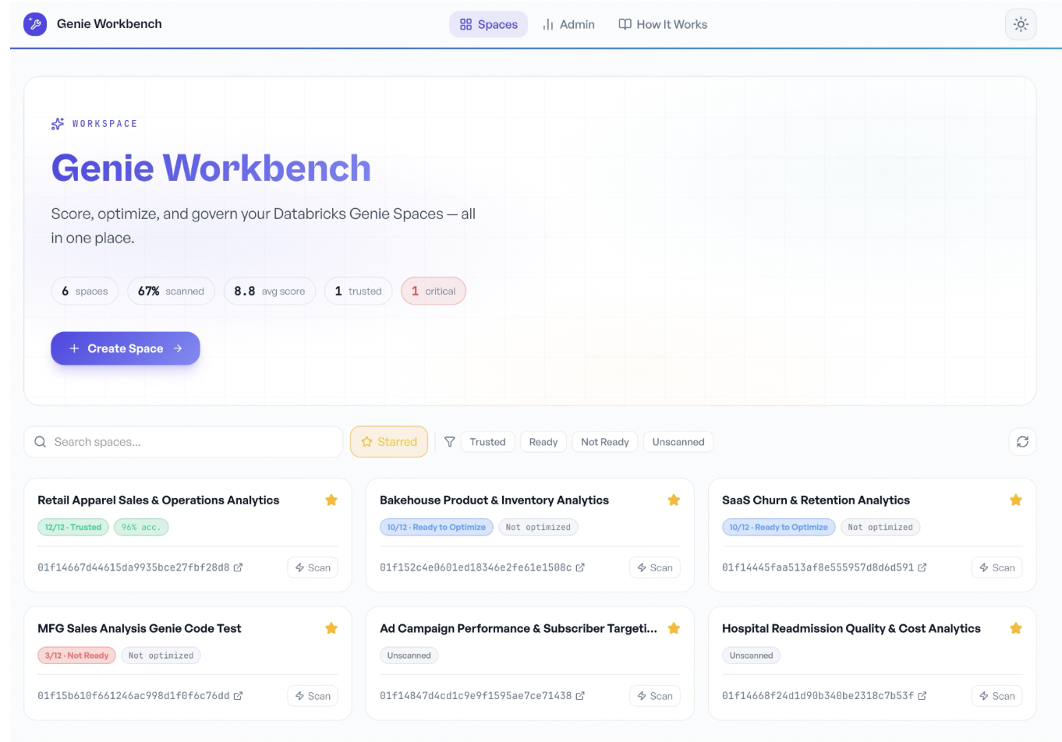This screenshot has height=742, width=1062.
Task: Click the 1 trusted stat pill
Action: (x=359, y=291)
